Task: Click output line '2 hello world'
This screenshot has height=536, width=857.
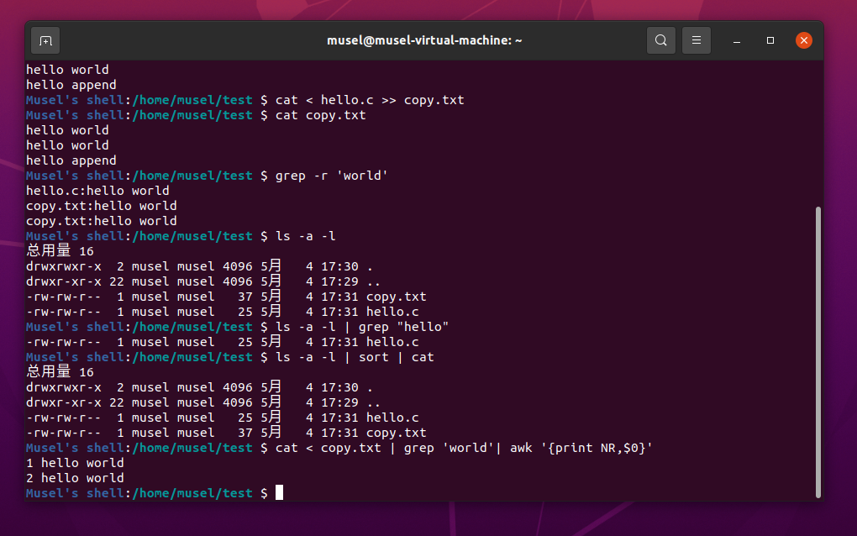Action: [75, 478]
